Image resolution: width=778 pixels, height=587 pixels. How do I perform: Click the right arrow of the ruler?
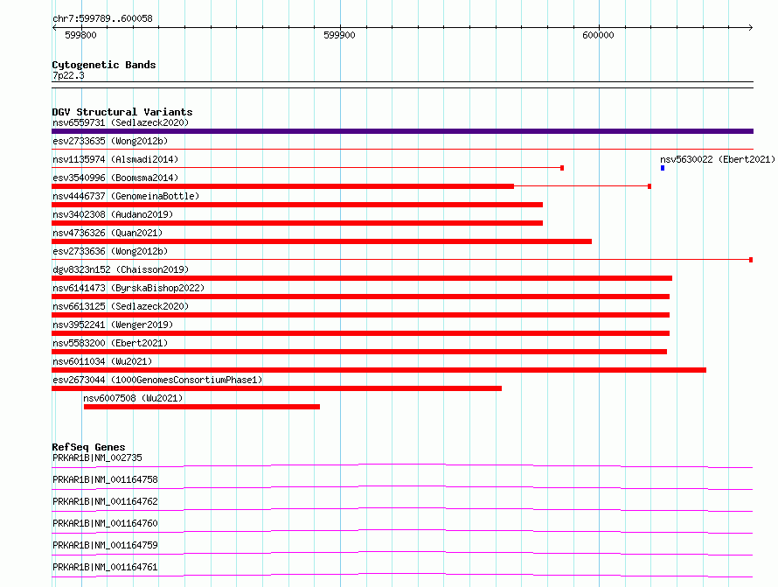pos(751,27)
